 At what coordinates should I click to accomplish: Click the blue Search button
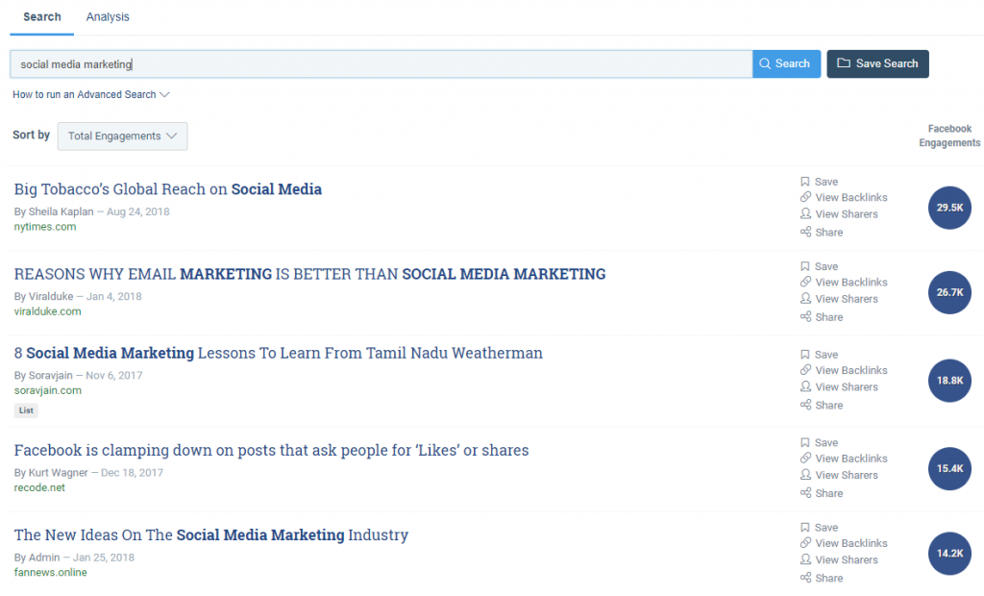786,64
